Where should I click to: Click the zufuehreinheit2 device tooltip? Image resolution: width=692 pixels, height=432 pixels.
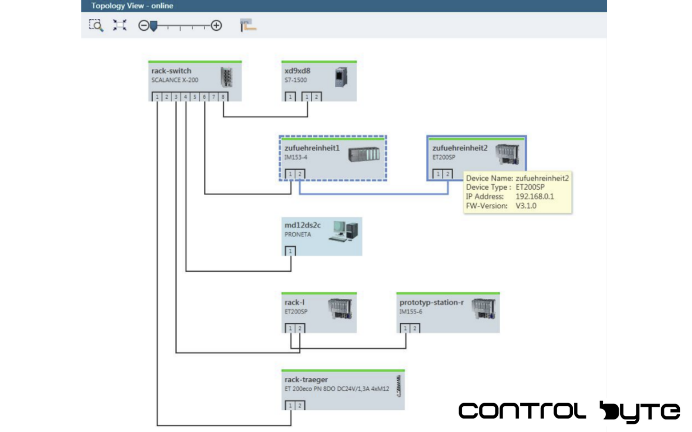(x=517, y=192)
